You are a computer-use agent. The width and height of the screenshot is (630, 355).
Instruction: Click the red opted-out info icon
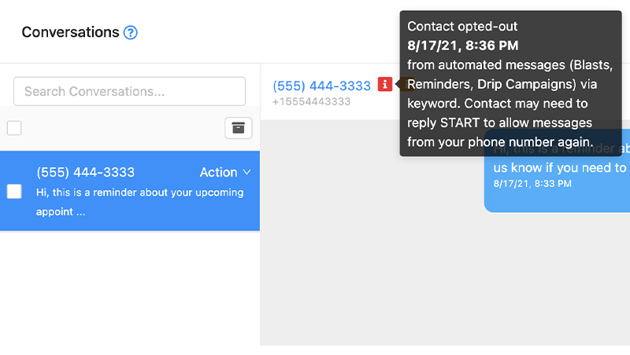tap(384, 84)
